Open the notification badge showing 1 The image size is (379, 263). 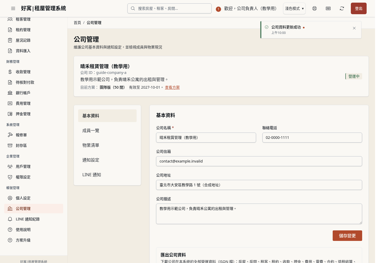pos(218,9)
